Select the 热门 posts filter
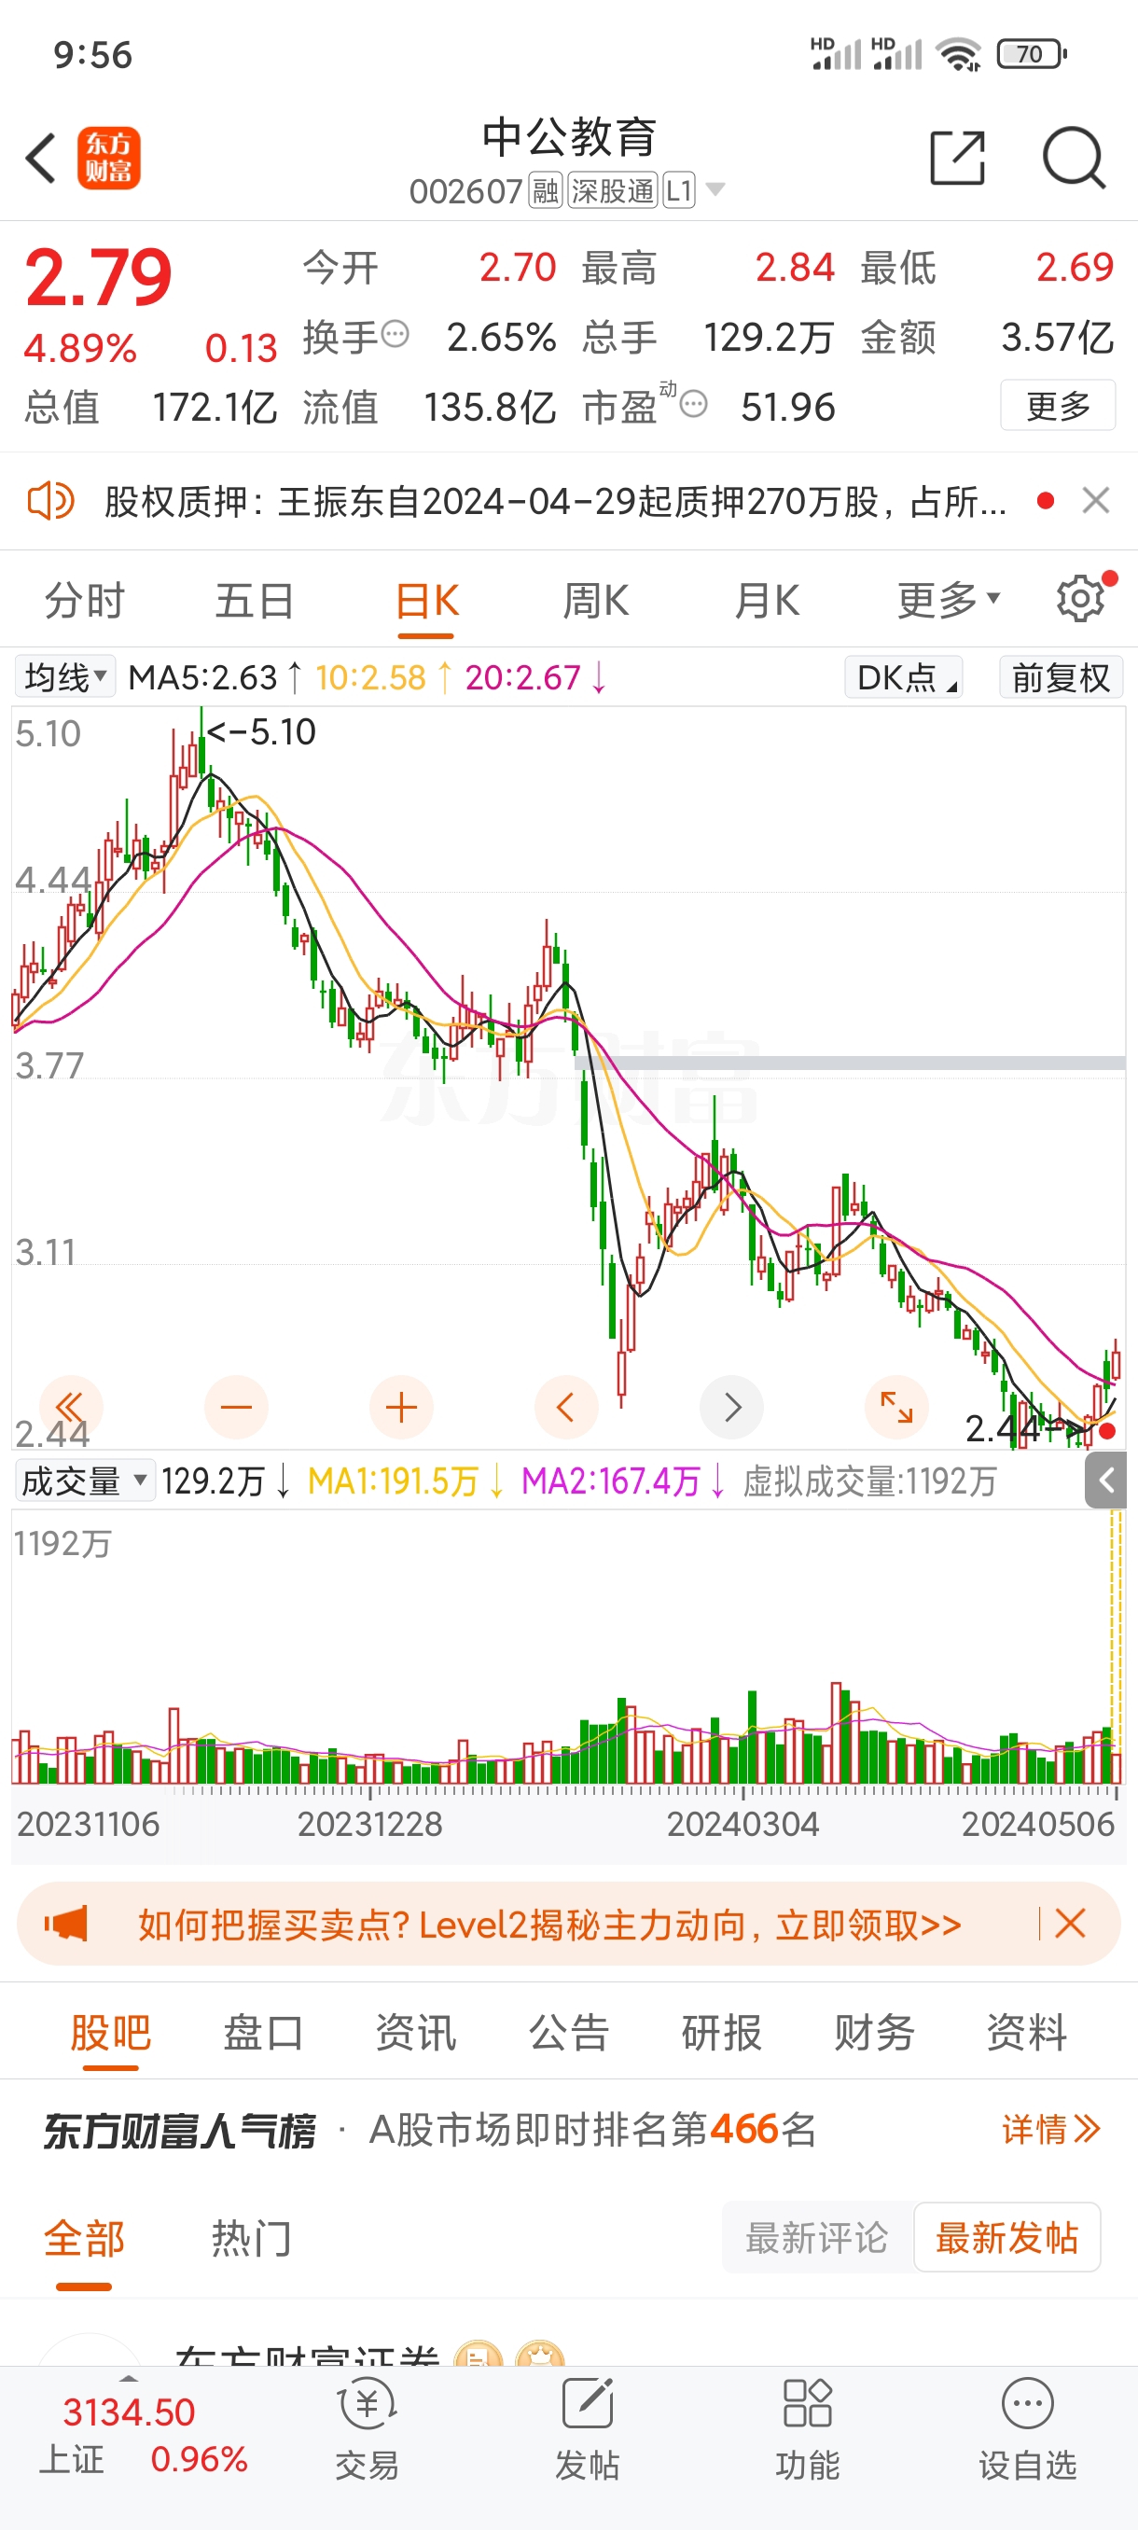The height and width of the screenshot is (2530, 1138). [253, 2238]
